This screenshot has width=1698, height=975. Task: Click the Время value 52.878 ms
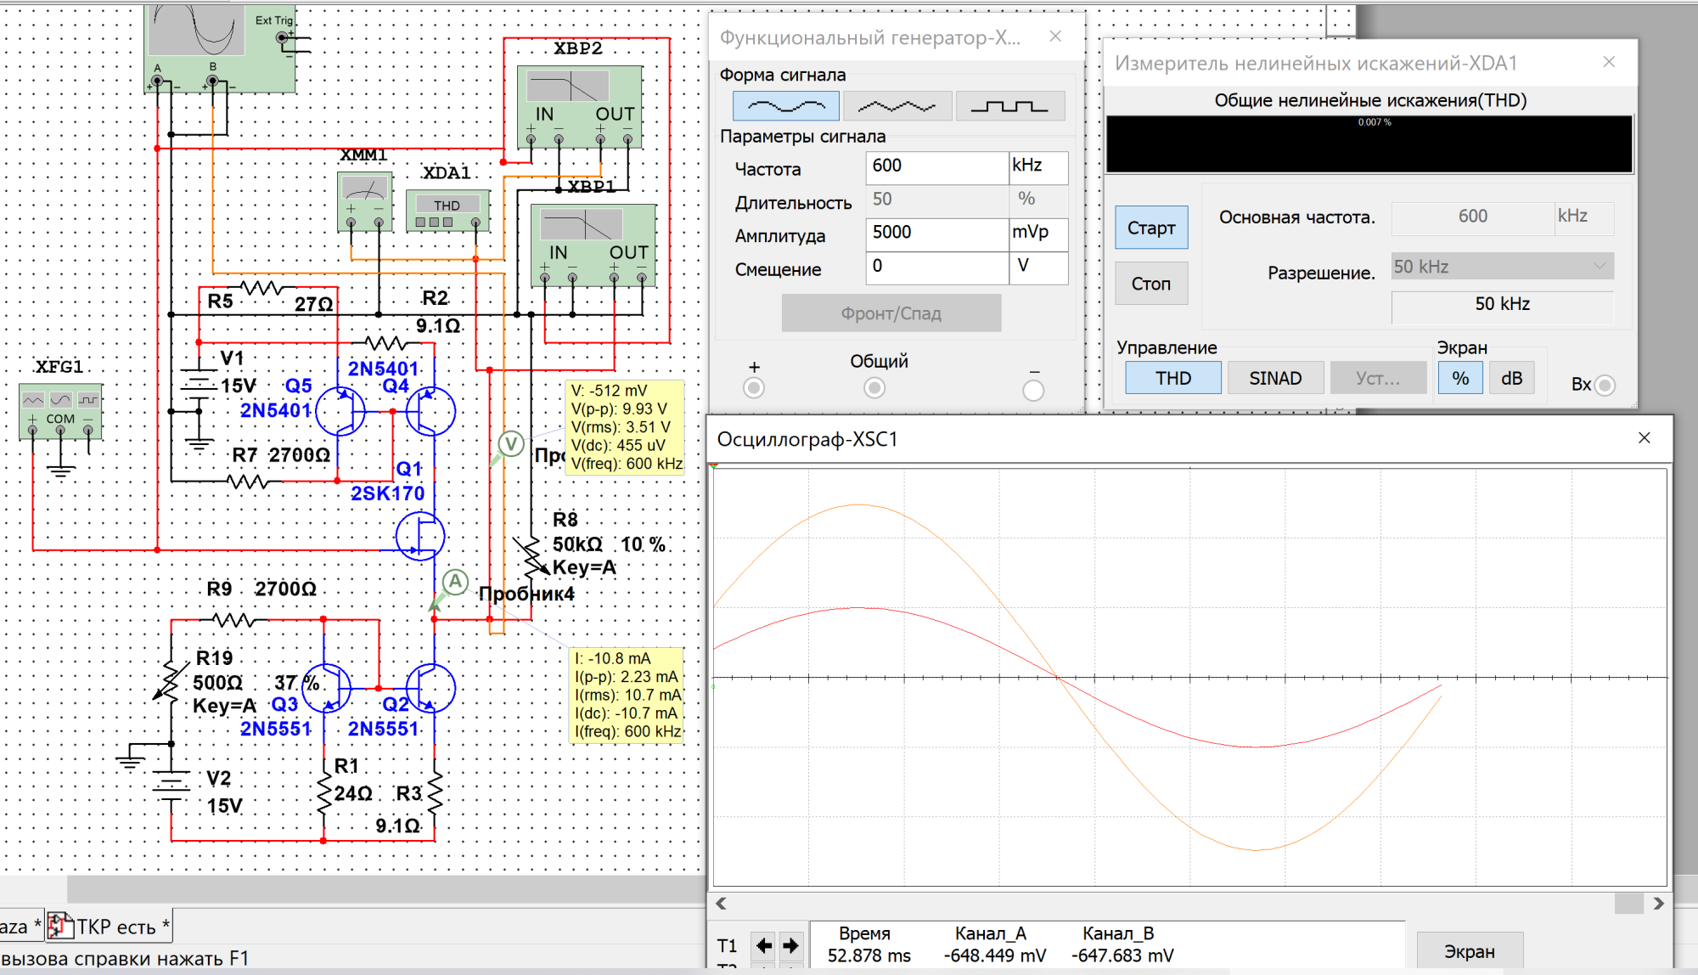point(869,955)
